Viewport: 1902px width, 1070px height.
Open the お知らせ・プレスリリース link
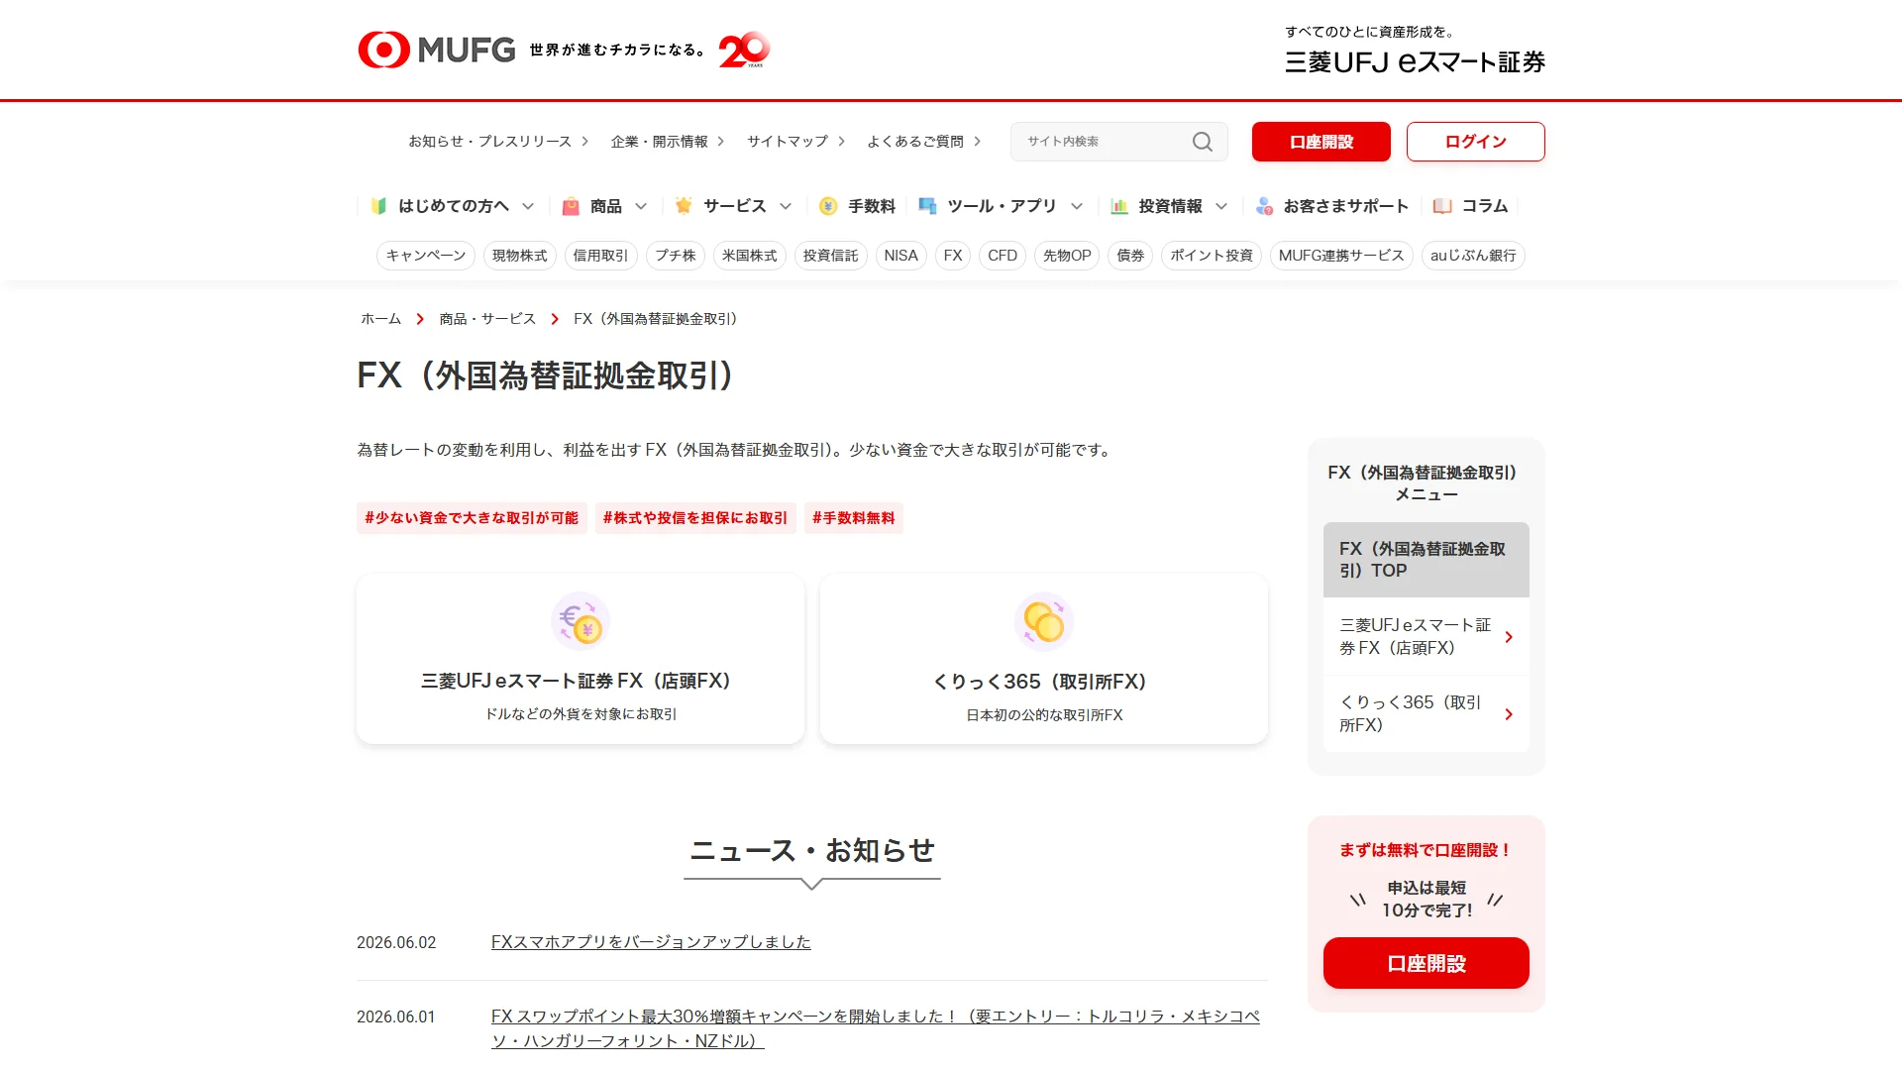coord(498,142)
